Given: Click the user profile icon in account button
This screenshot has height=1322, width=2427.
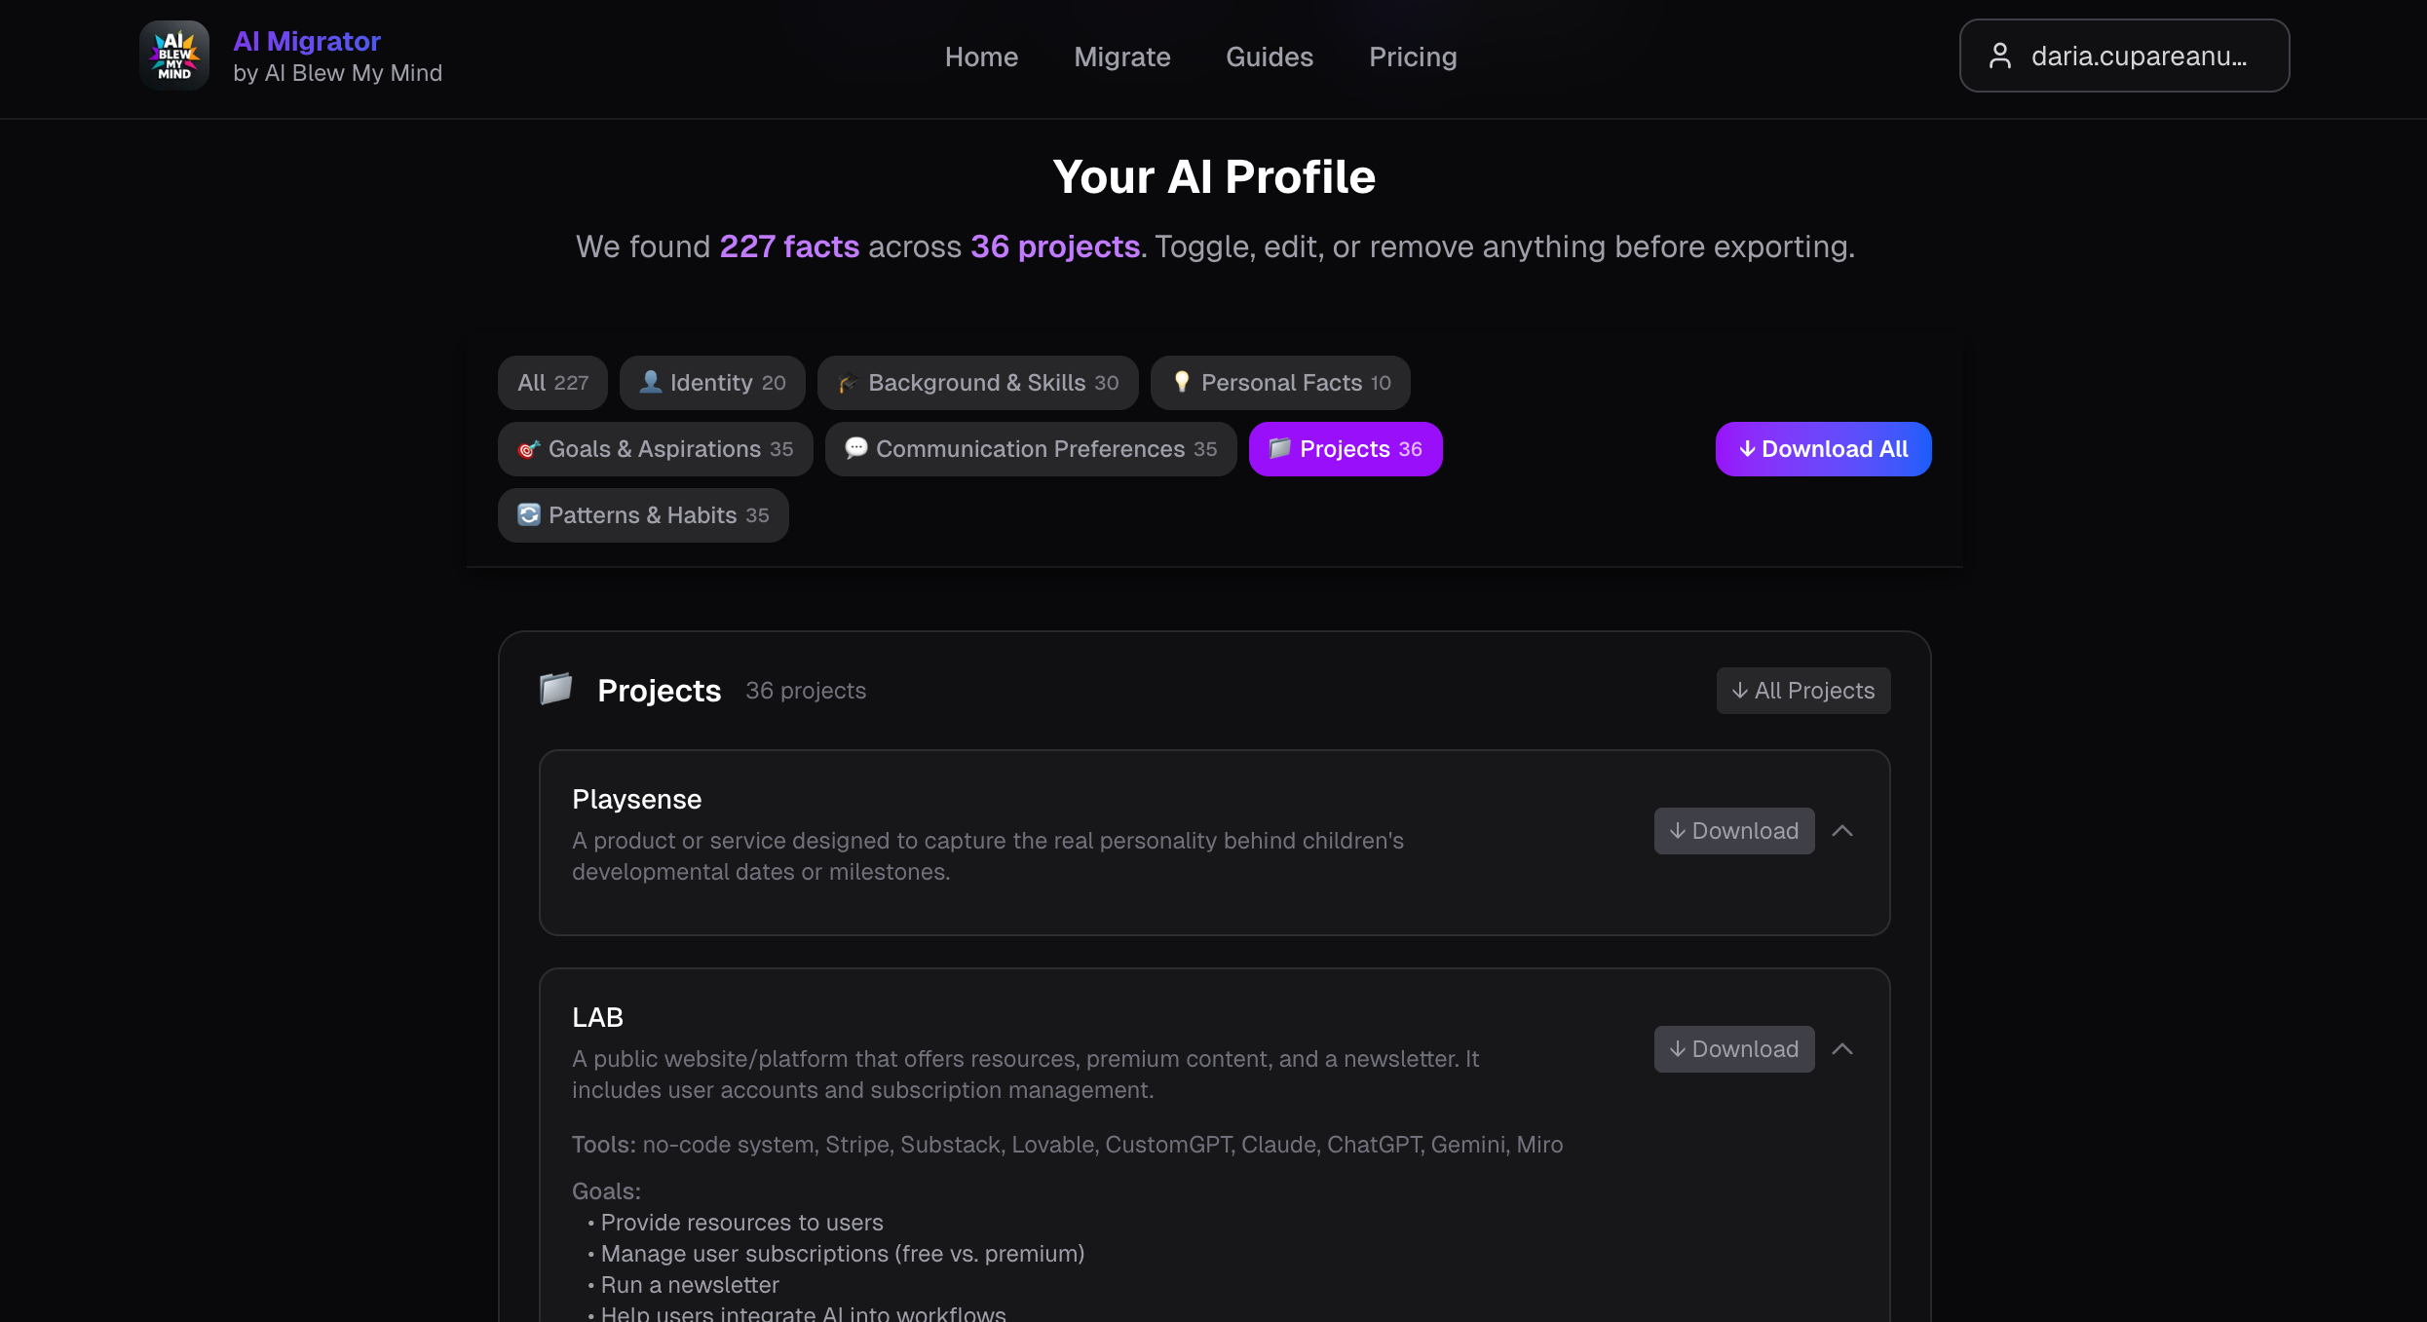Looking at the screenshot, I should coord(1999,57).
